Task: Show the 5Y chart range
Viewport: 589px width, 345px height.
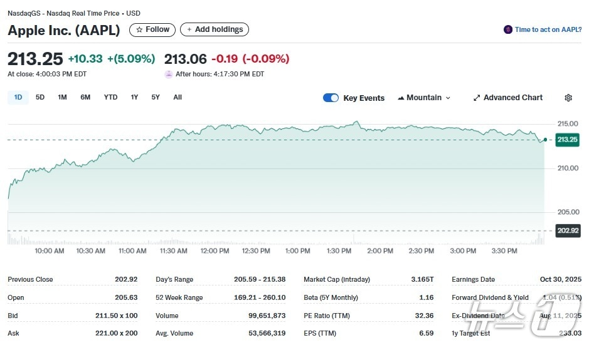Action: 156,97
